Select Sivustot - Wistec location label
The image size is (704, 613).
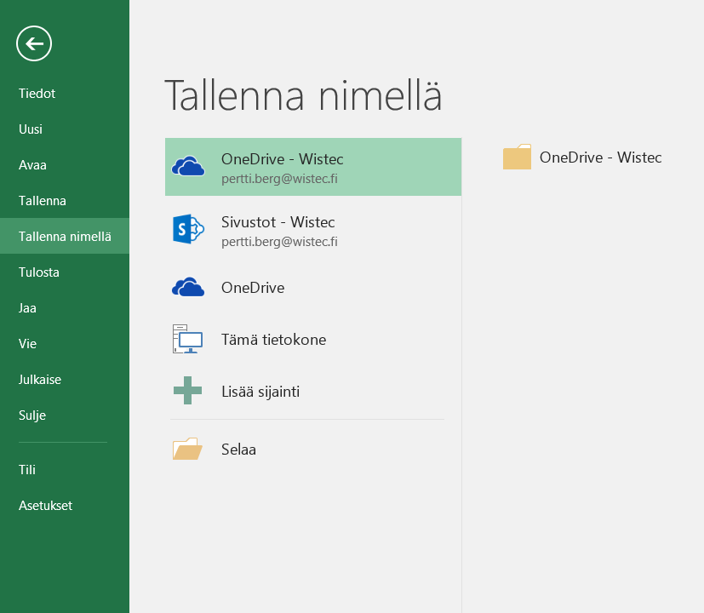click(x=278, y=222)
